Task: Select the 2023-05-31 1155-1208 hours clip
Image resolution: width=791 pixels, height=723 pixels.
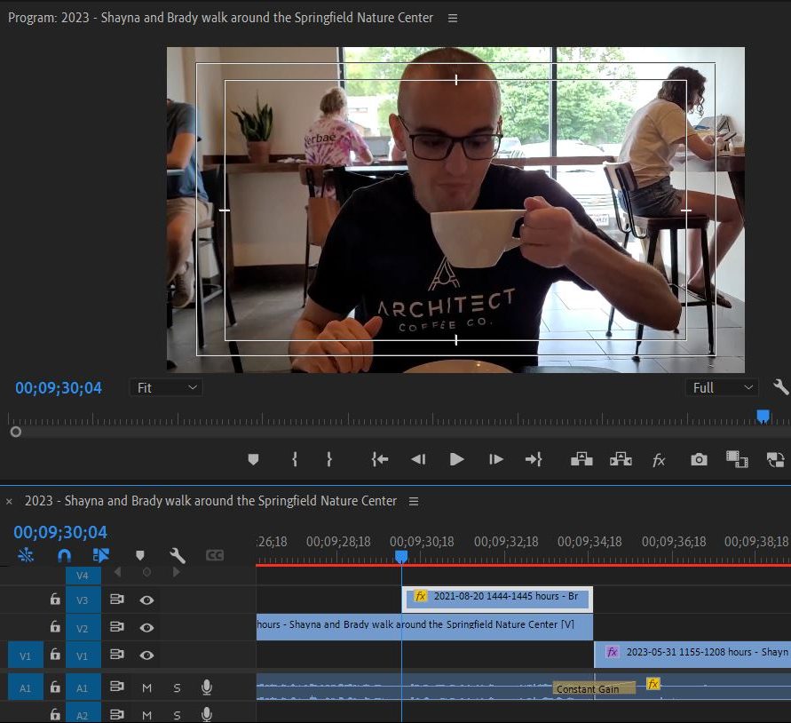Action: [x=692, y=655]
